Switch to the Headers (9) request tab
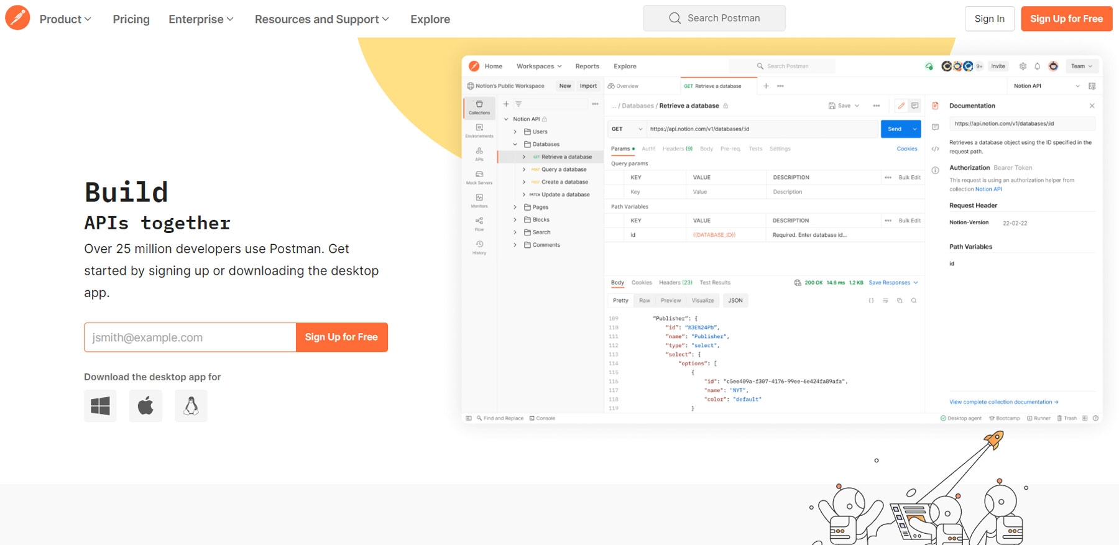This screenshot has height=545, width=1119. coord(677,149)
